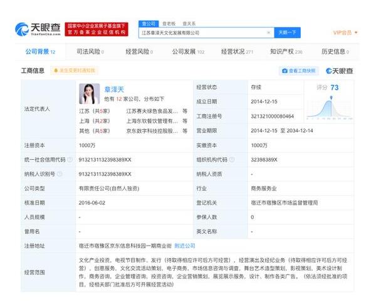
Task: Open the 公司发展 tab
Action: pyautogui.click(x=188, y=51)
